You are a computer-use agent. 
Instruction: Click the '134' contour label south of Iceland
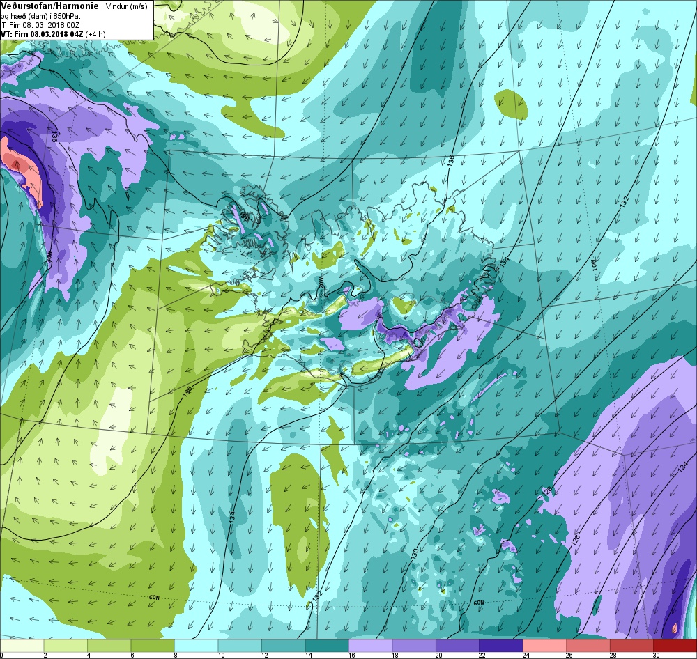232,517
